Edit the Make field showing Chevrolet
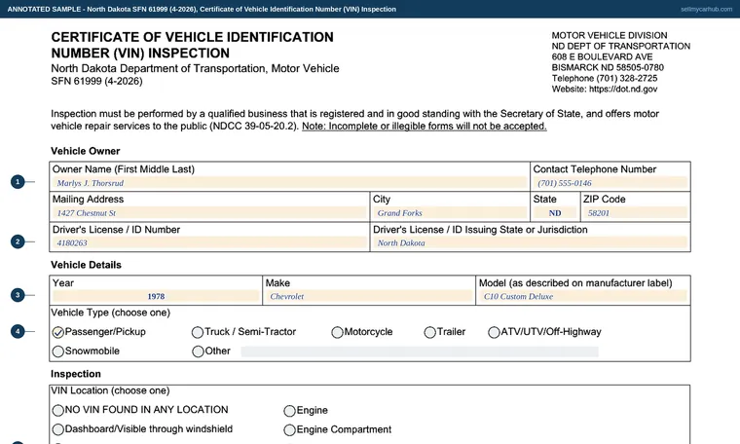740x444 pixels. (369, 296)
